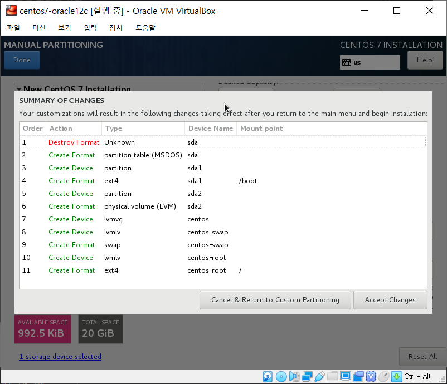
Task: Open the 1 storage device selected link
Action: (60, 357)
